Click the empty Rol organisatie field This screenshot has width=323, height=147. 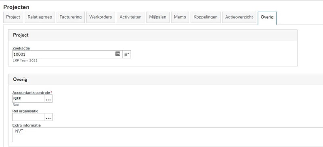28,117
